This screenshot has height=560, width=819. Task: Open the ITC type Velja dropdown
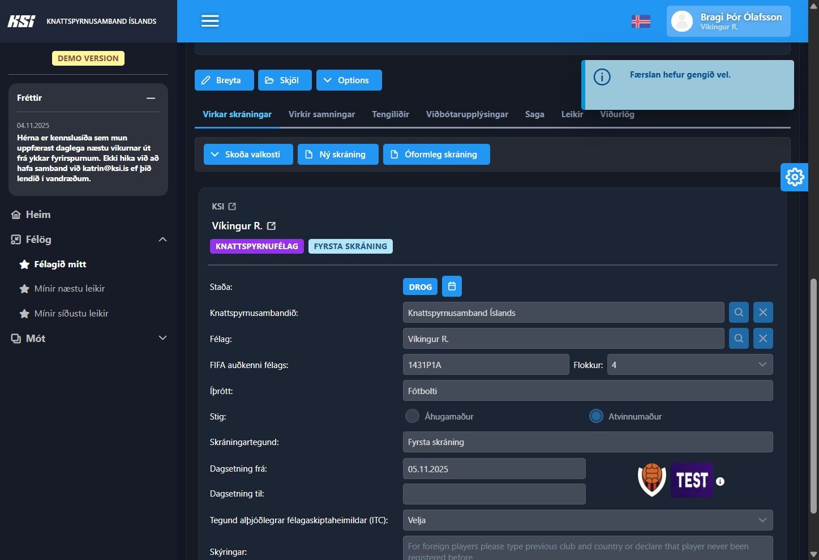[x=588, y=520]
